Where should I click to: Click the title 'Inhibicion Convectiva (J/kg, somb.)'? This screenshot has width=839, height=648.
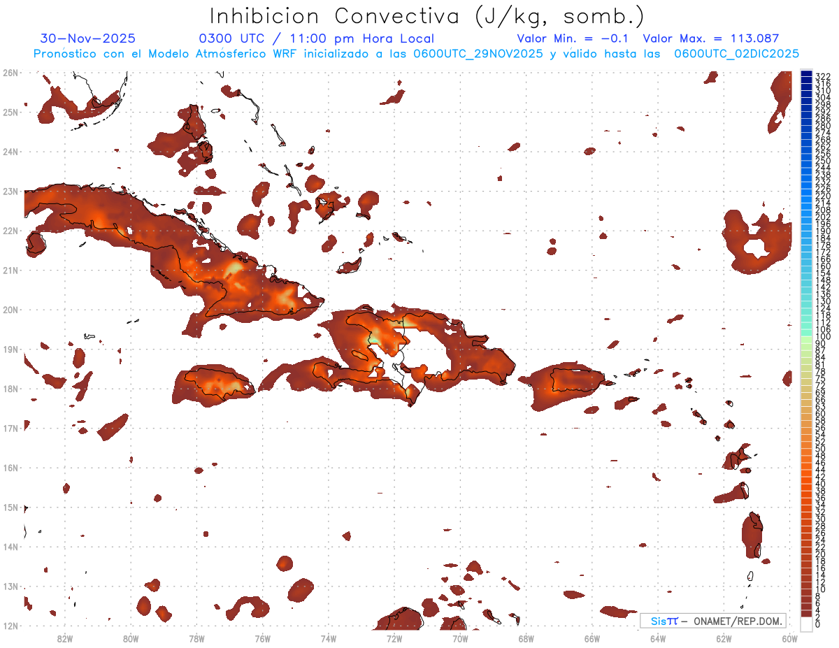tap(426, 16)
